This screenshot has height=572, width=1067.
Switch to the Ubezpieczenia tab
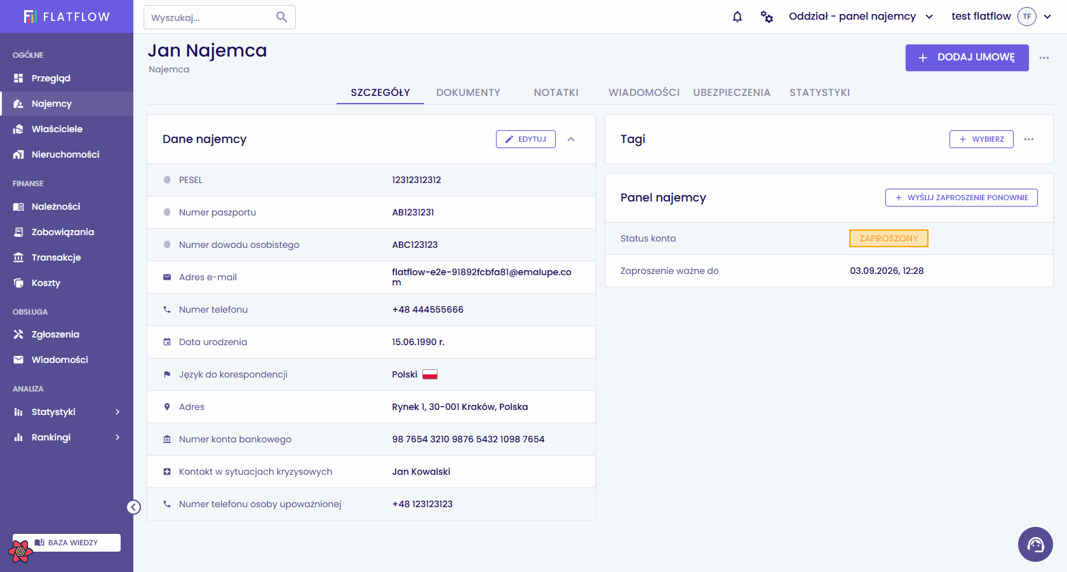coord(732,93)
